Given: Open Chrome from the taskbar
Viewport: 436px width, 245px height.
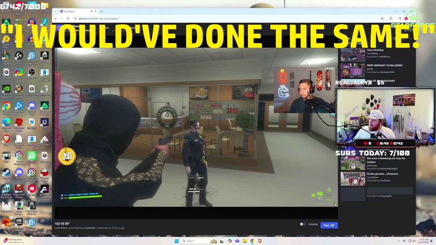Looking at the screenshot, I should coord(252,241).
